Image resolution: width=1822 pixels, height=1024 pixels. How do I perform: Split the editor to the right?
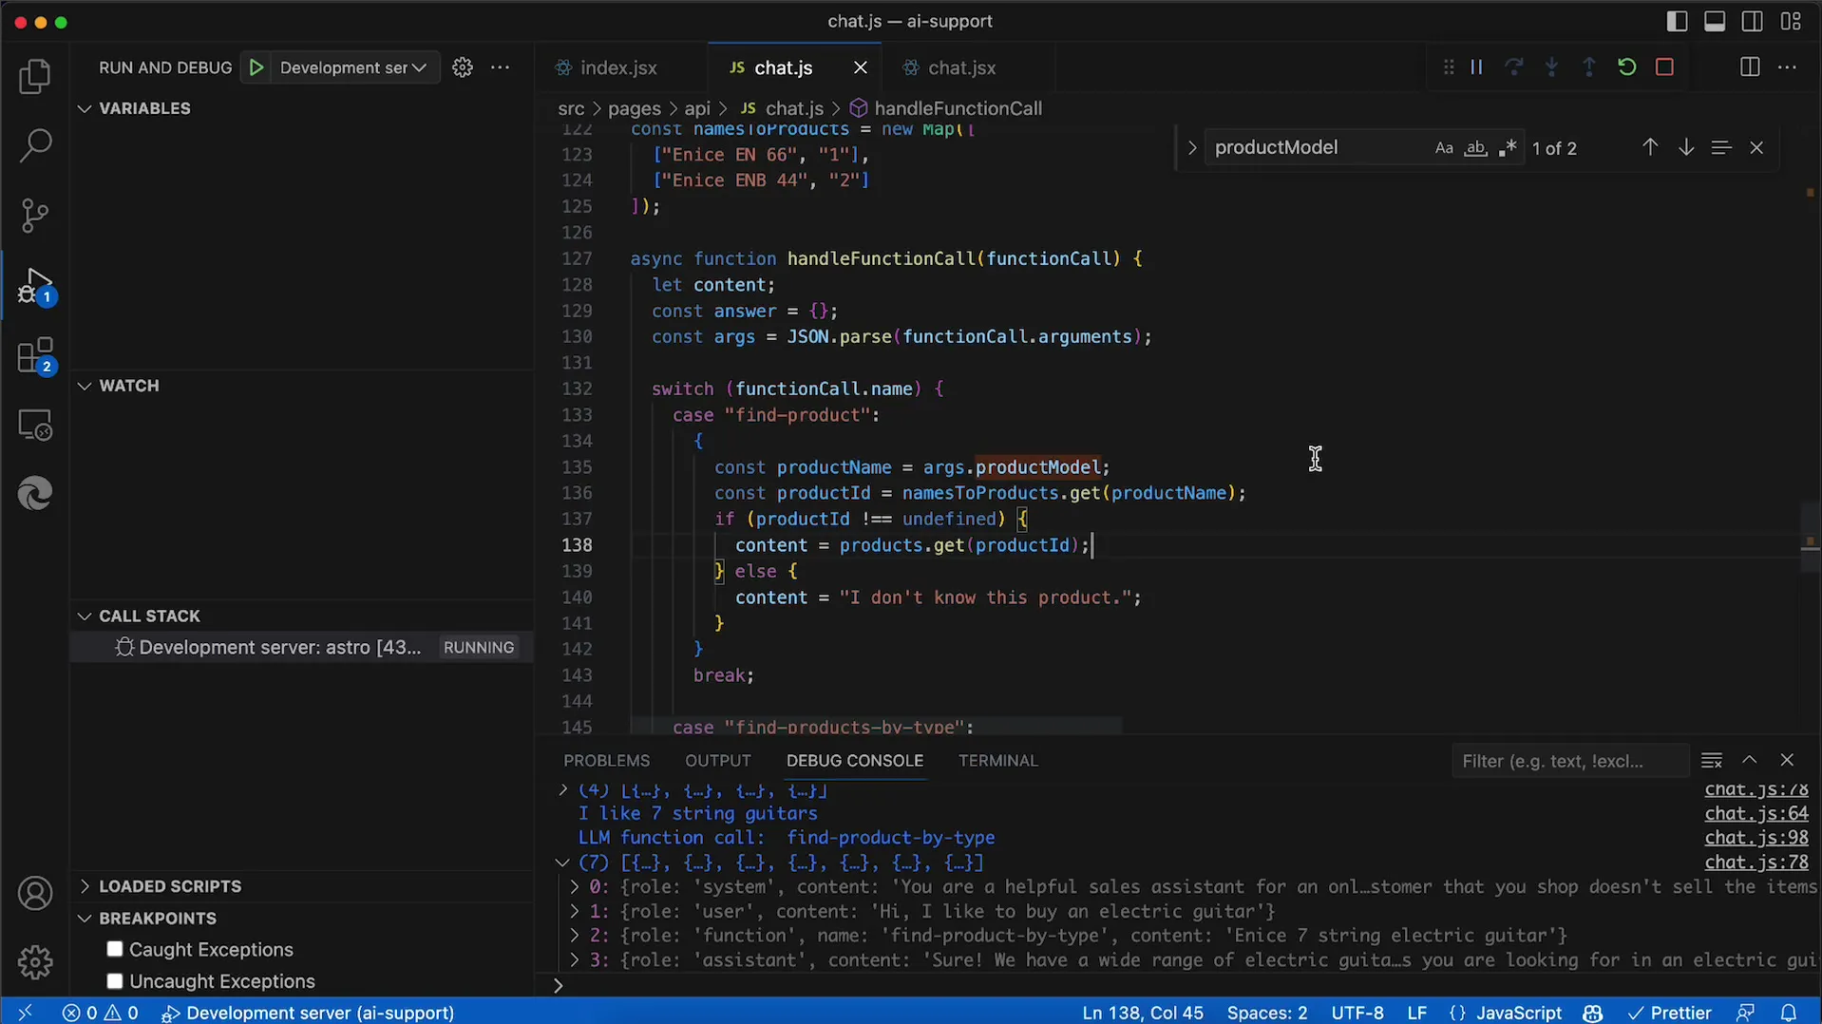click(x=1750, y=67)
